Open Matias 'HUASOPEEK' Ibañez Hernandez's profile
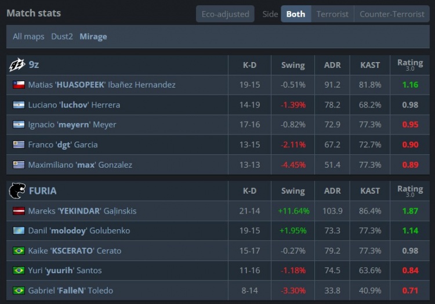Image resolution: width=435 pixels, height=304 pixels. point(102,85)
